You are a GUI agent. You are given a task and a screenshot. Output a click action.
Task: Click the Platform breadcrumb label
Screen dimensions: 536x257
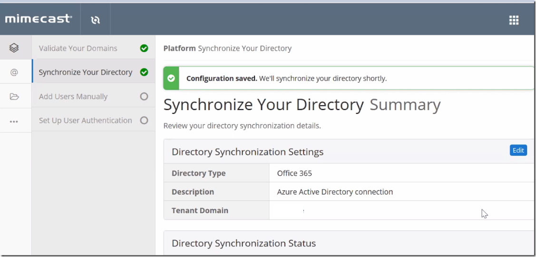click(x=179, y=49)
